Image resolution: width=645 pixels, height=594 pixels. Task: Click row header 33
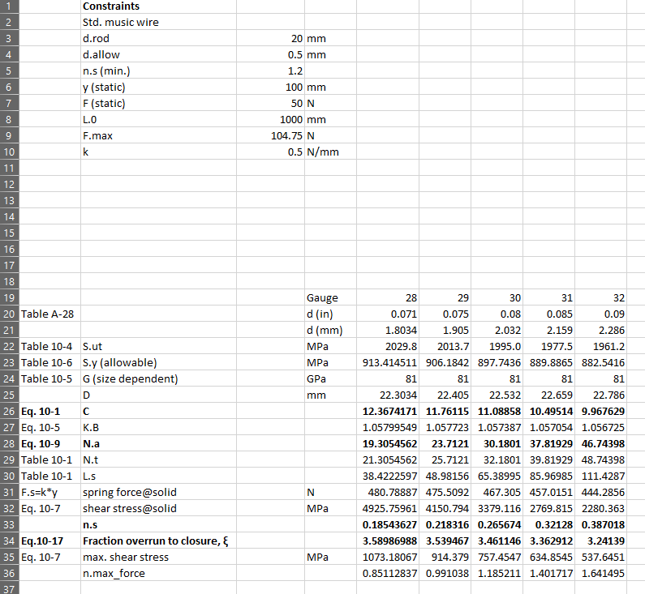[x=9, y=525]
